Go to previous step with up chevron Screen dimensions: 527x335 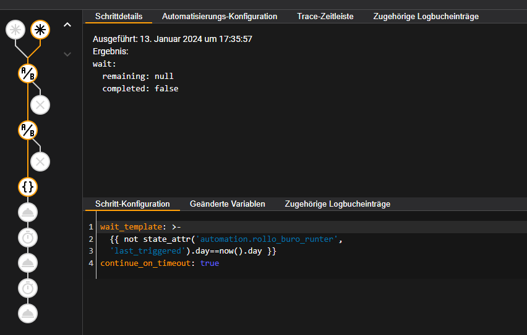coord(67,25)
